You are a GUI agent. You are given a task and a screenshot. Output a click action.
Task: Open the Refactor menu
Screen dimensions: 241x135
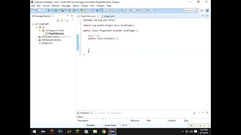coord(56,6)
